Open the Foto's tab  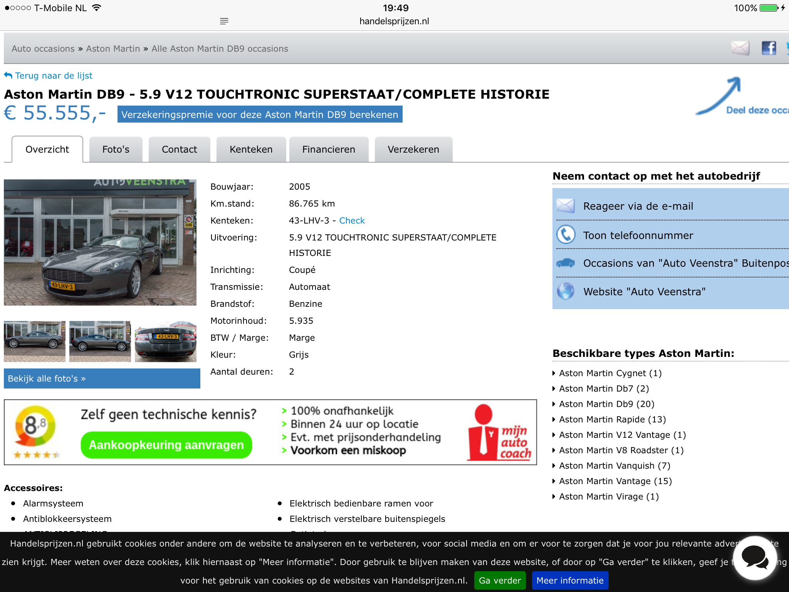pos(116,149)
